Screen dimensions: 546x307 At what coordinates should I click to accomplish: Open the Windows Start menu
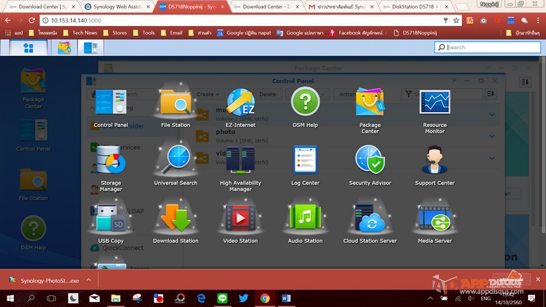(10, 298)
